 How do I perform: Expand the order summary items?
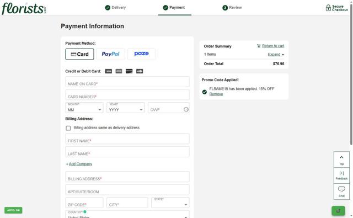pyautogui.click(x=276, y=55)
